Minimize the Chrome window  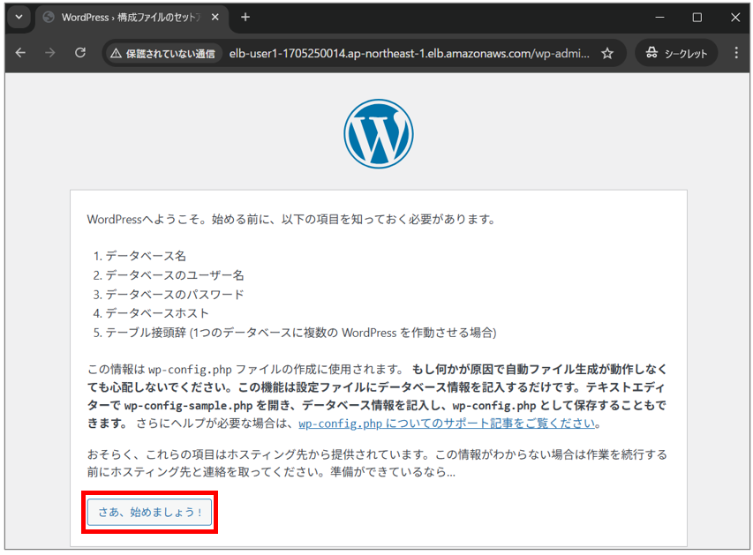tap(659, 18)
